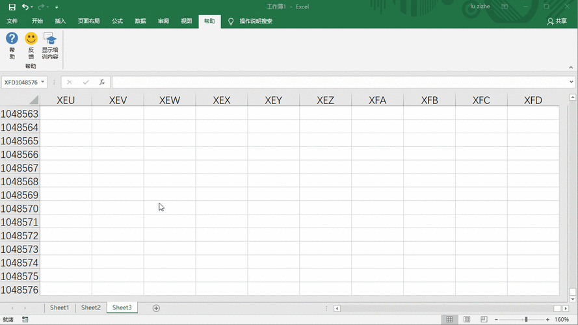This screenshot has height=325, width=578.
Task: Switch to Page Layout view icon
Action: coord(467,319)
